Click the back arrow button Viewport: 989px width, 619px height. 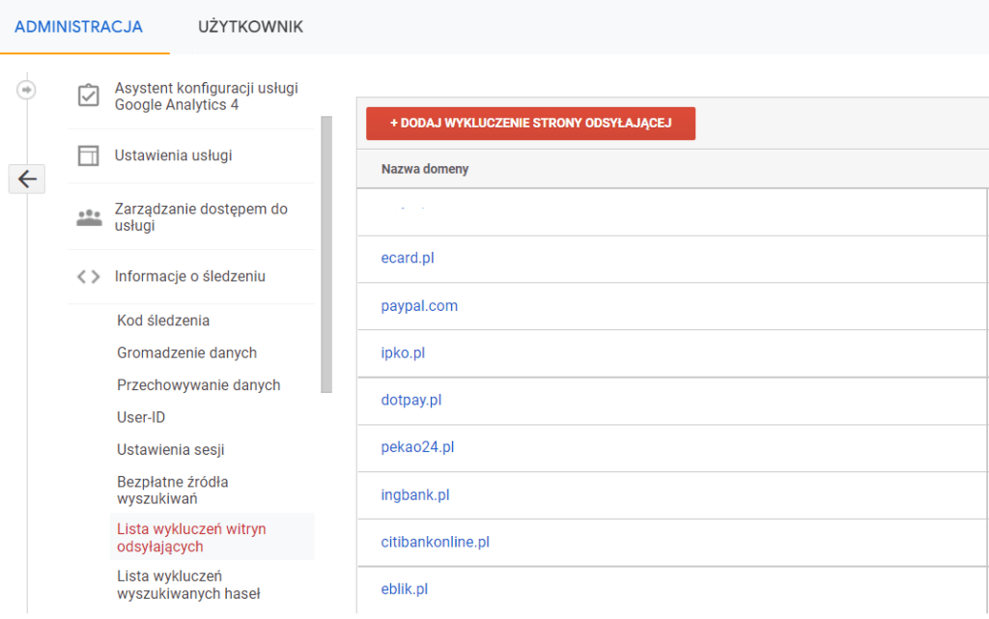[26, 179]
